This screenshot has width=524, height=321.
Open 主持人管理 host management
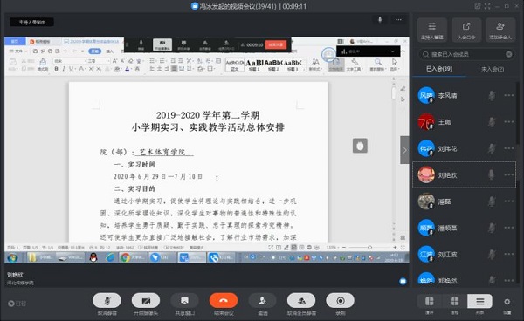click(432, 30)
